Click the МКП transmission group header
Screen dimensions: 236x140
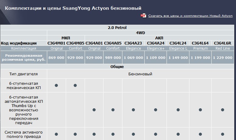click(66, 38)
